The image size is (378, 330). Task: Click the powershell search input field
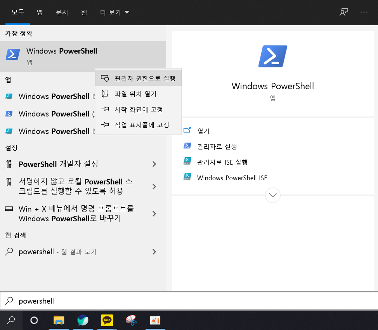pos(189,301)
